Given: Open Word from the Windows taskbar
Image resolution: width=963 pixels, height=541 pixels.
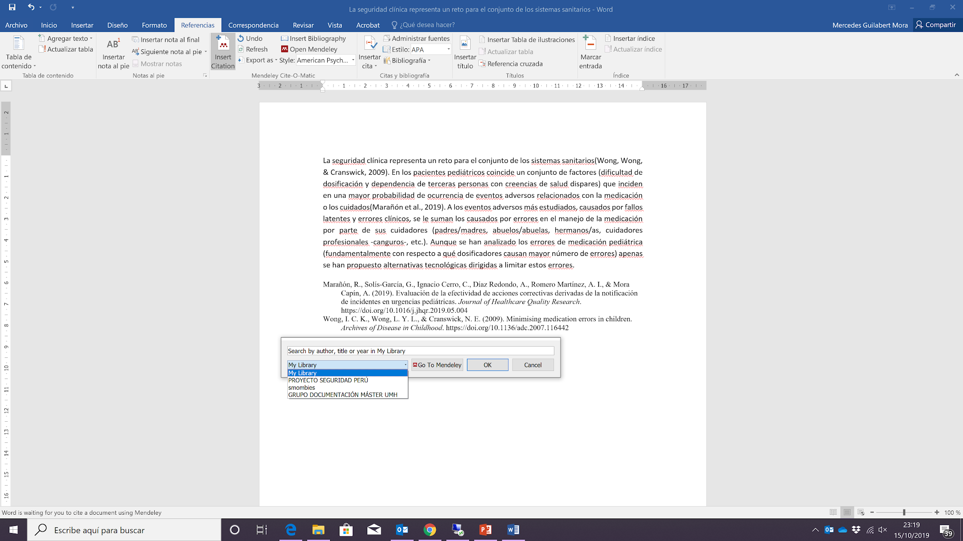Looking at the screenshot, I should click(513, 530).
